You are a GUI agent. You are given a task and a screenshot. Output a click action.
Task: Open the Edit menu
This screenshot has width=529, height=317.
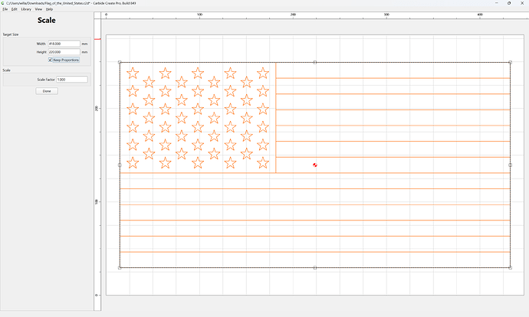point(14,9)
